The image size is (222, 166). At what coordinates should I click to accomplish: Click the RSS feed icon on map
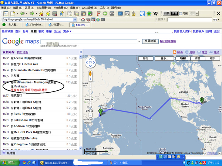pyautogui.click(x=174, y=52)
